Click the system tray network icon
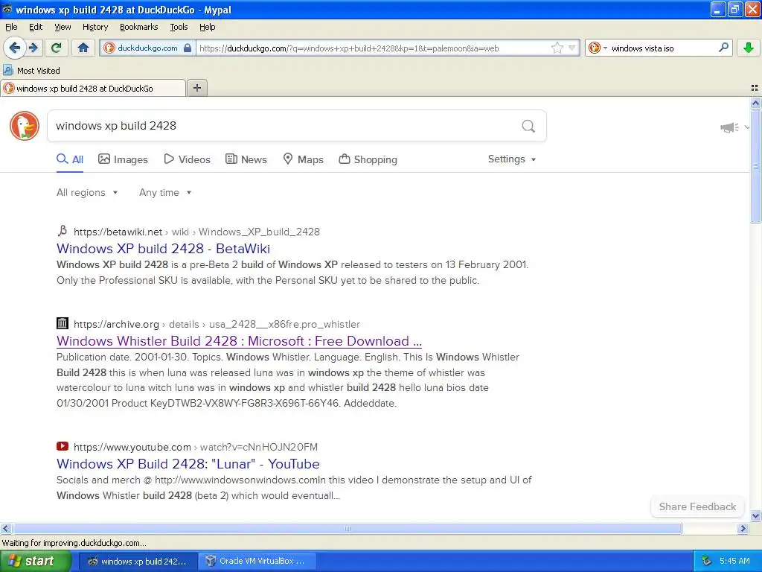 coord(706,562)
